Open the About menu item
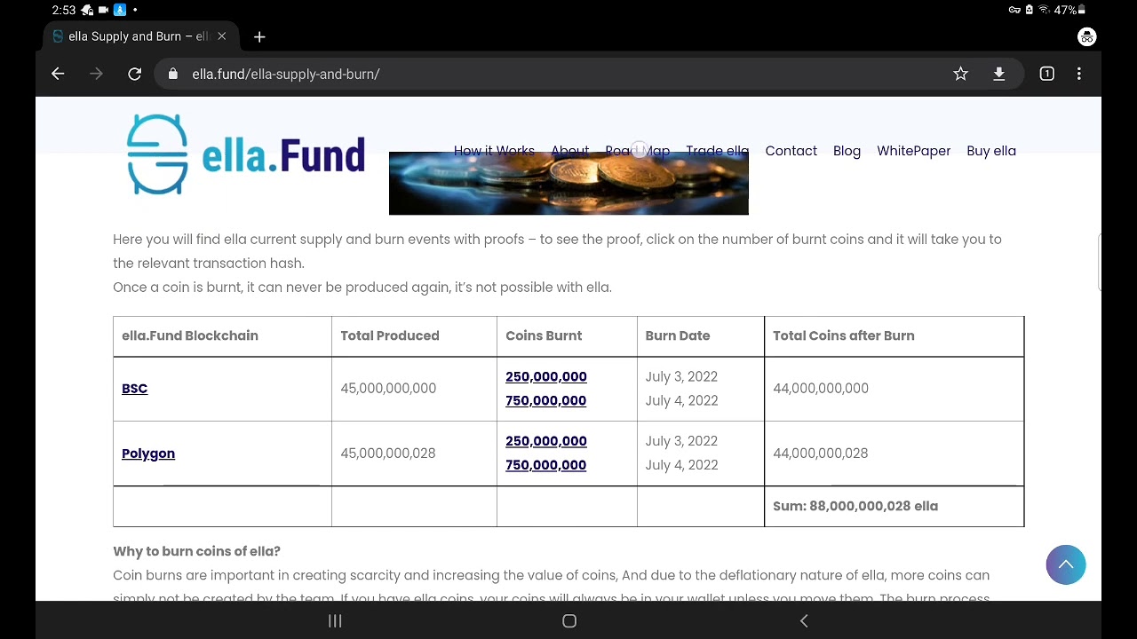Viewport: 1137px width, 639px height. click(x=570, y=151)
